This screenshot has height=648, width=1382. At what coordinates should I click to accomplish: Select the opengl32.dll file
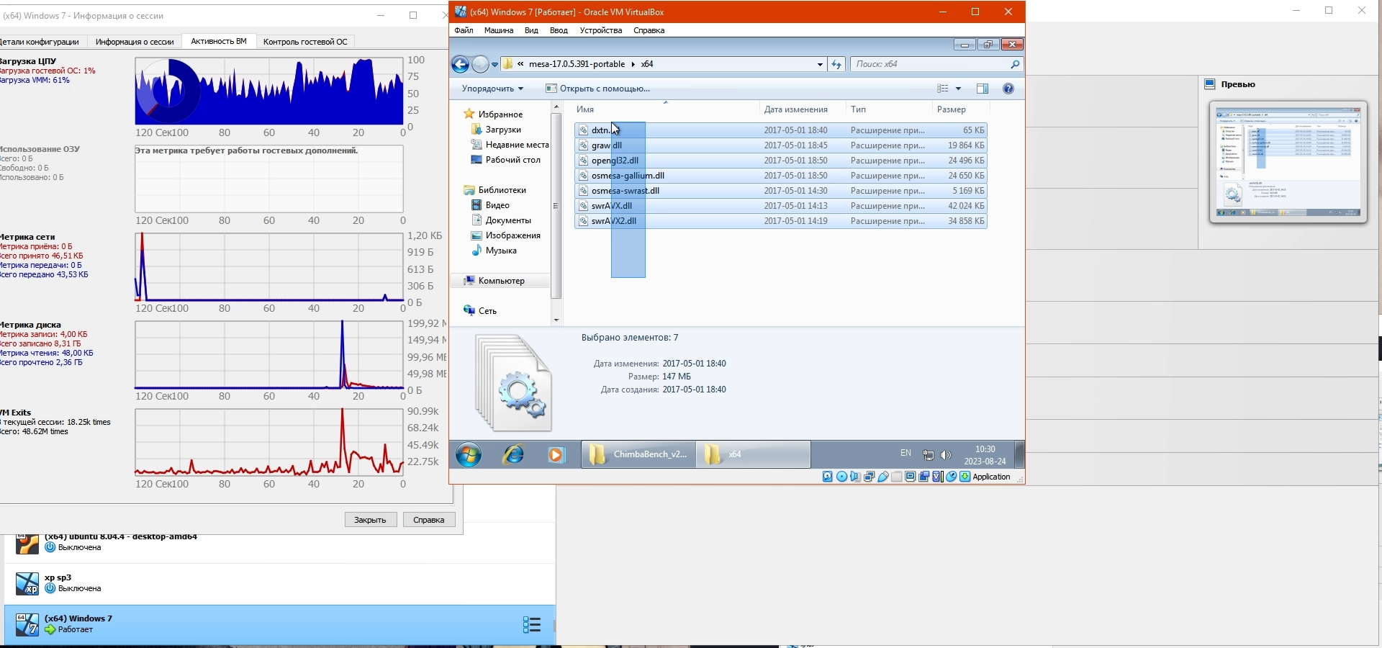pyautogui.click(x=615, y=161)
